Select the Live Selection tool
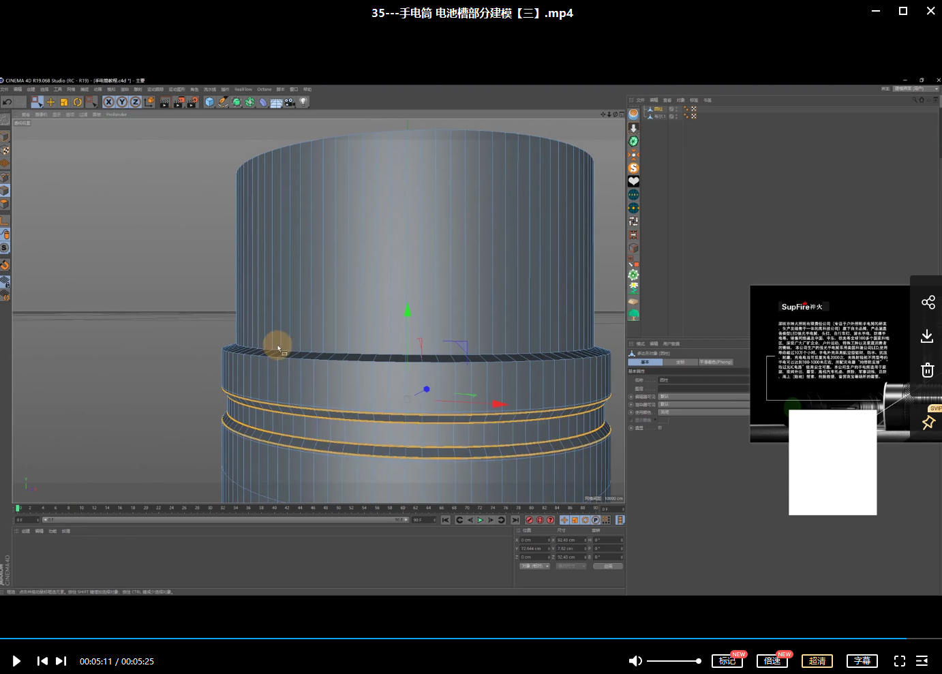The width and height of the screenshot is (942, 674). tap(37, 102)
